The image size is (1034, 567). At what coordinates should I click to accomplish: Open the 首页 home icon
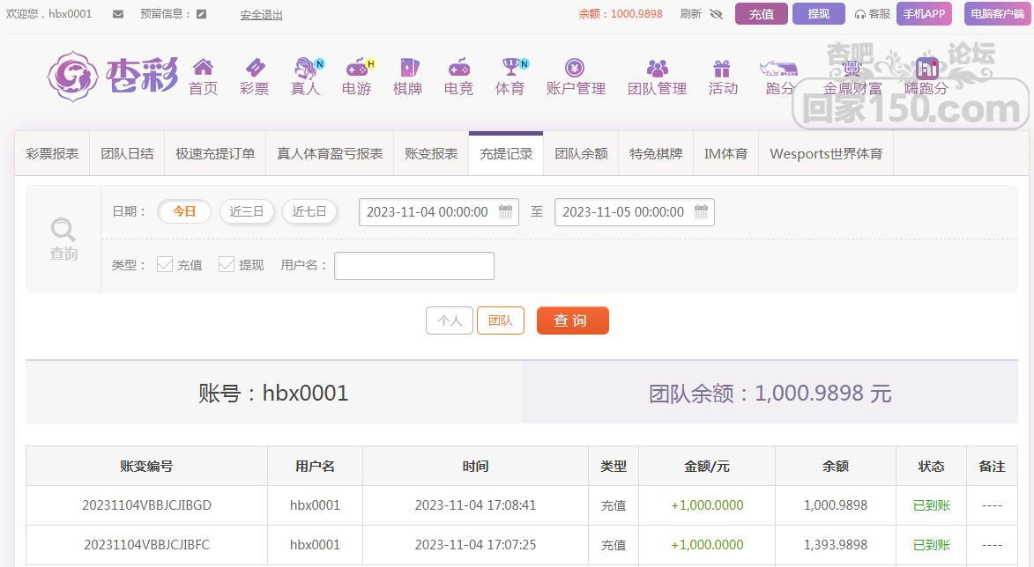203,68
